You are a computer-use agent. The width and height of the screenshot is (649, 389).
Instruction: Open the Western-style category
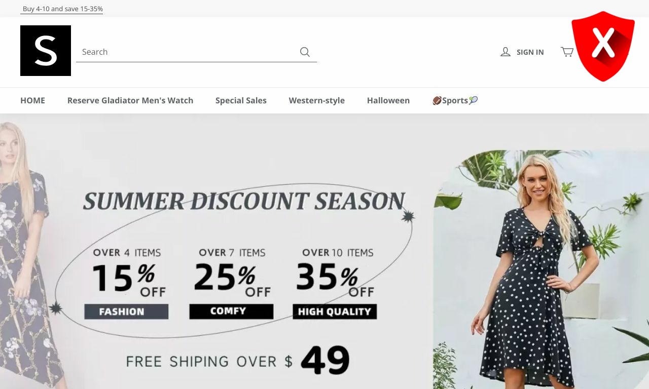(317, 100)
